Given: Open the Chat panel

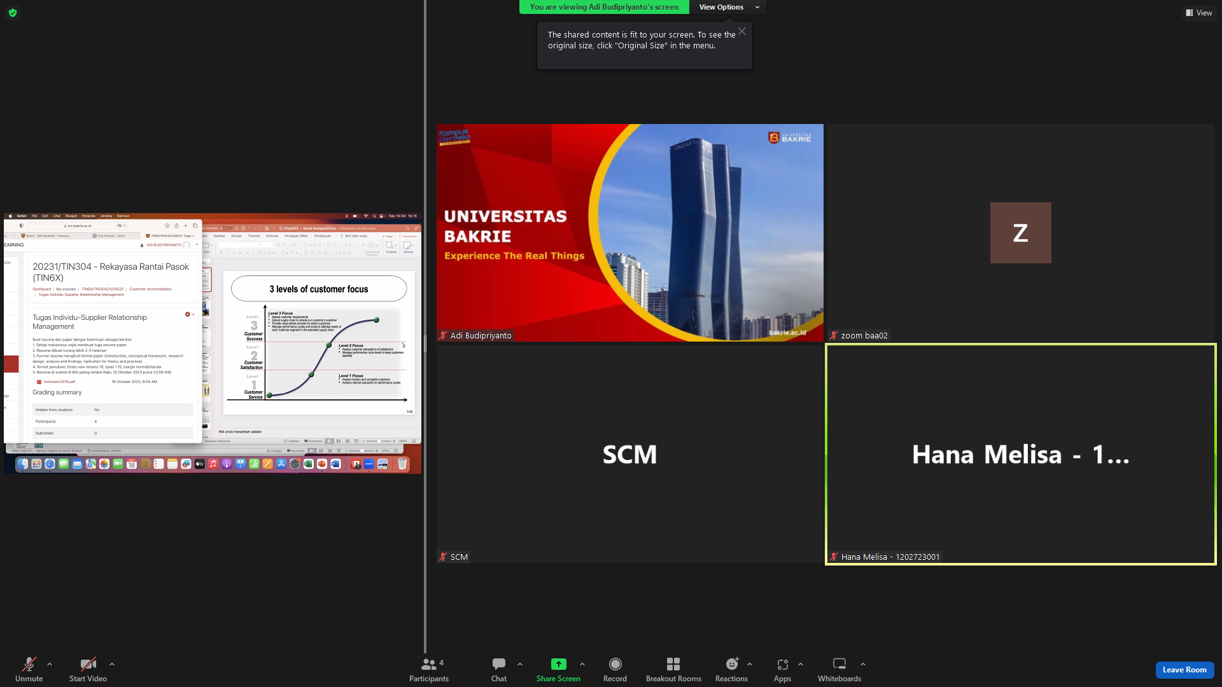Looking at the screenshot, I should pos(499,669).
